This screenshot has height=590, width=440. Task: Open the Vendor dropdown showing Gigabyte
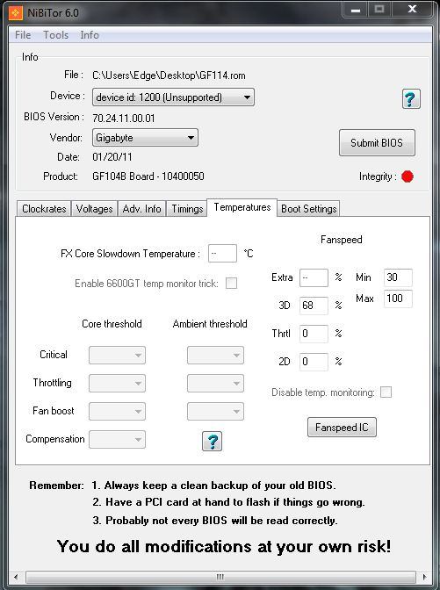click(145, 138)
